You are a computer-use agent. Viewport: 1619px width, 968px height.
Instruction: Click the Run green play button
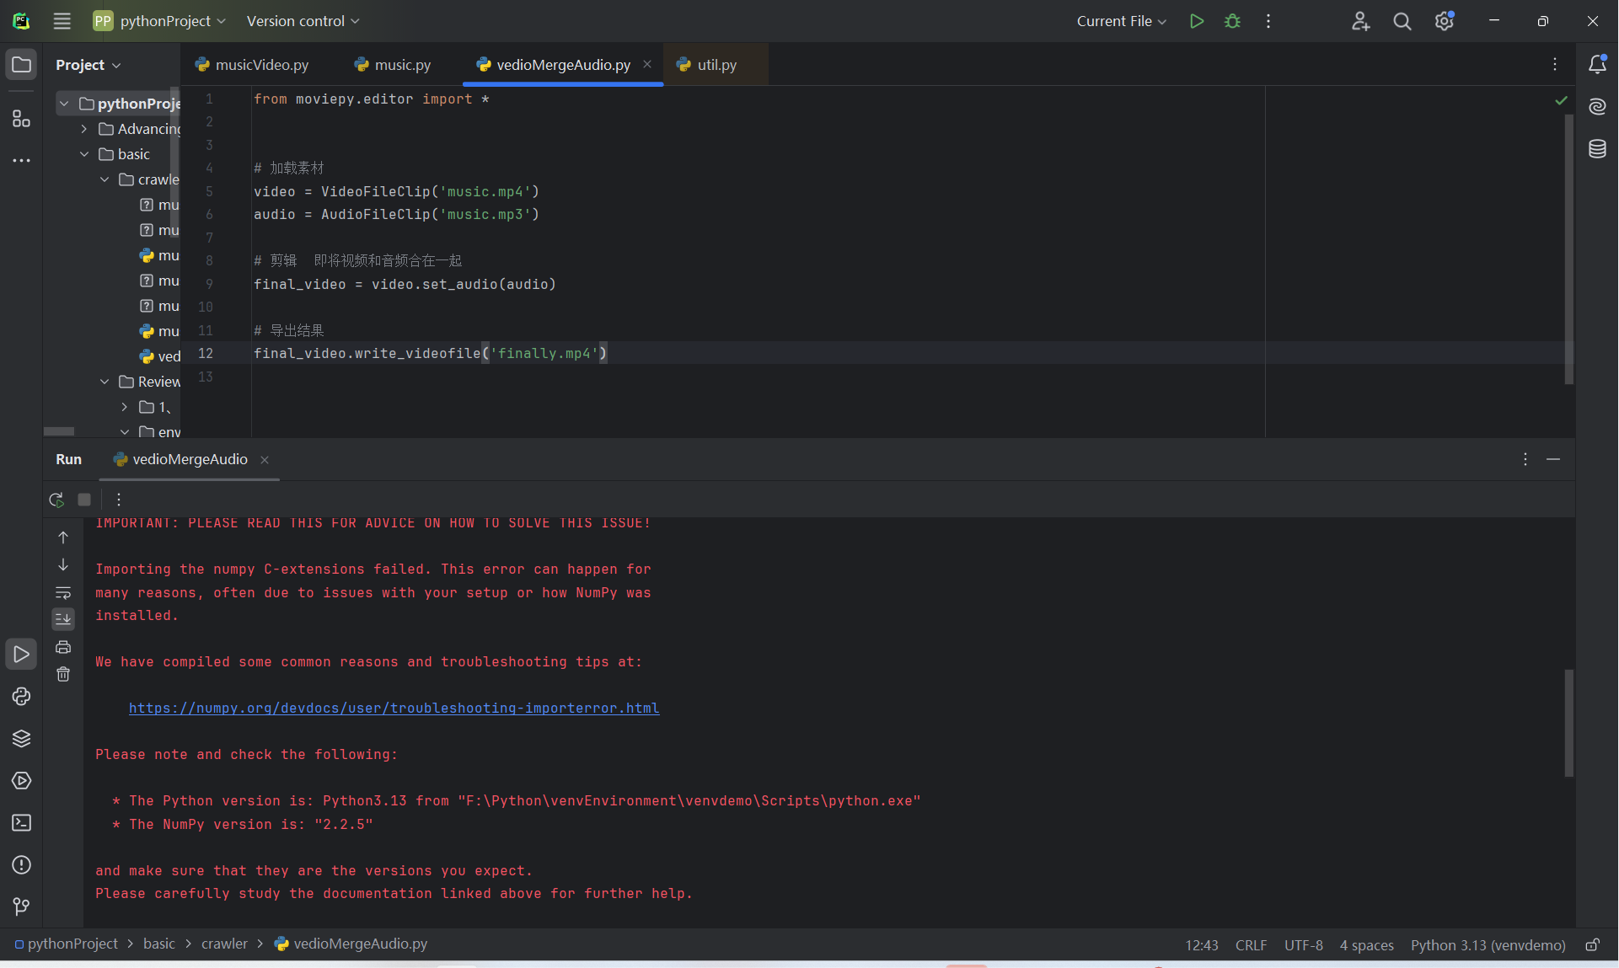pyautogui.click(x=1196, y=21)
